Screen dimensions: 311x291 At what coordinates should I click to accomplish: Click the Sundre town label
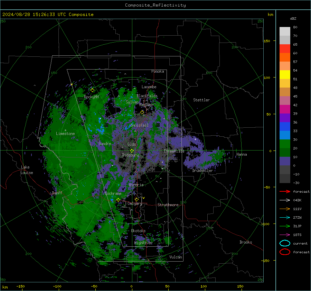tap(105, 143)
